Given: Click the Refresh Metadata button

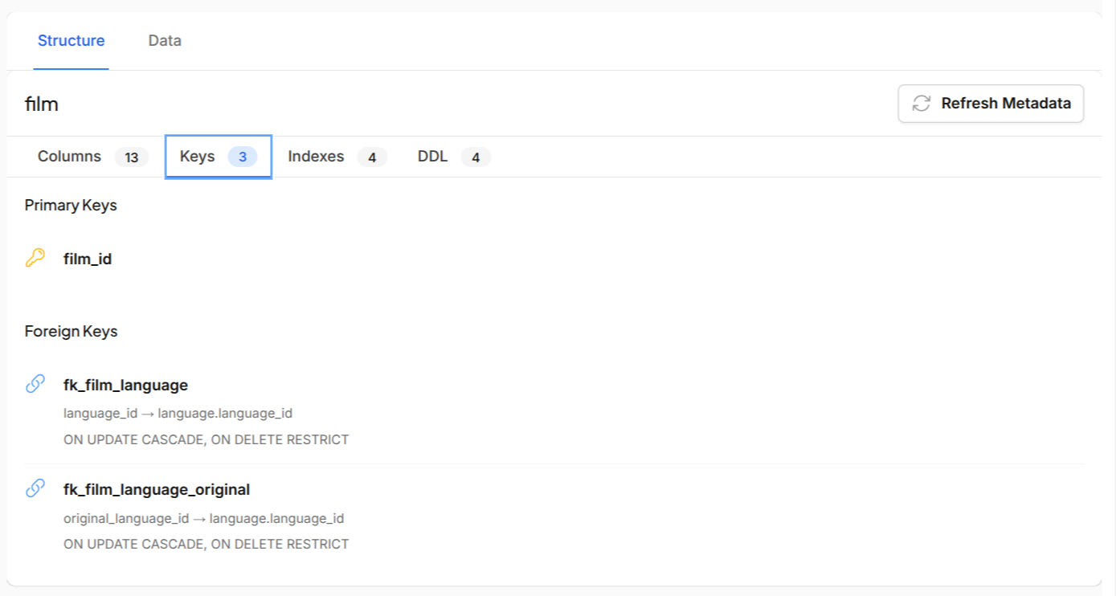Looking at the screenshot, I should click(990, 104).
